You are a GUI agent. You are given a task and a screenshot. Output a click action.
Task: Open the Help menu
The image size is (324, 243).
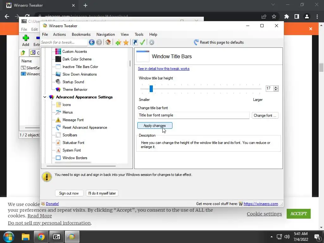point(153,34)
